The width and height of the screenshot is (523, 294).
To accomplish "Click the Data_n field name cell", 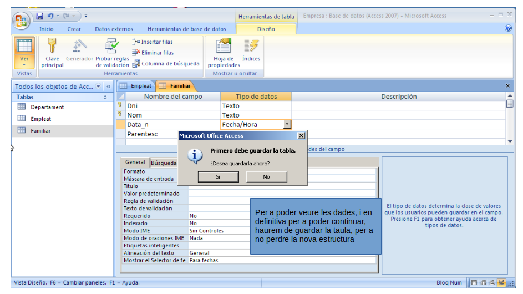I will click(x=173, y=124).
